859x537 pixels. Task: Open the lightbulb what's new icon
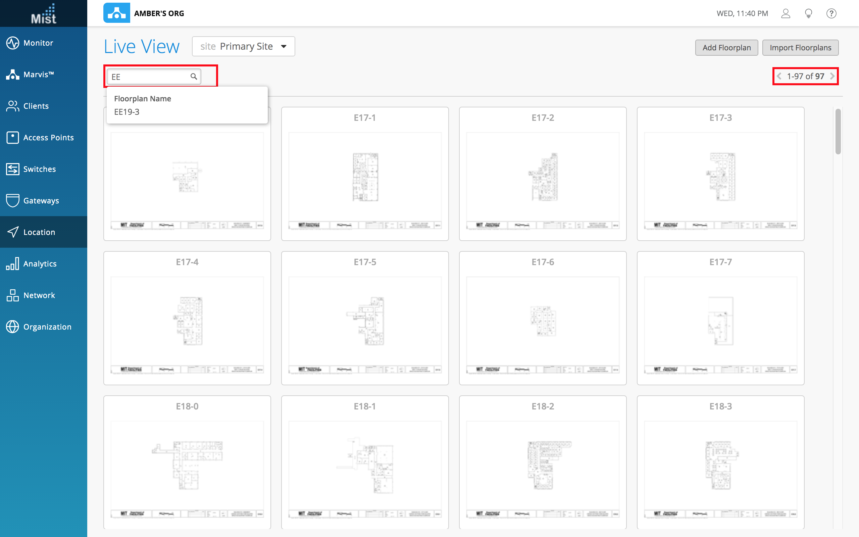[x=809, y=13]
